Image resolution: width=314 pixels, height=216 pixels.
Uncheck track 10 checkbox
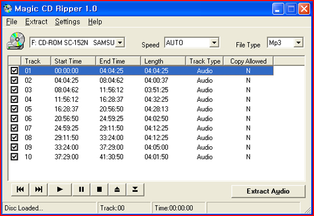pyautogui.click(x=14, y=157)
